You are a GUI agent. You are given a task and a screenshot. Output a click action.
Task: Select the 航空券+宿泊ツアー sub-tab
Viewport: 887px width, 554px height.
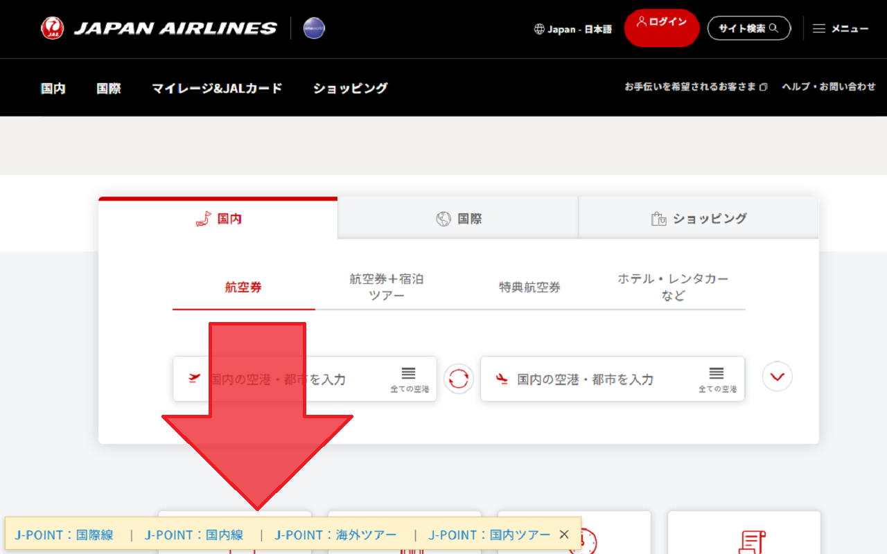coord(387,287)
